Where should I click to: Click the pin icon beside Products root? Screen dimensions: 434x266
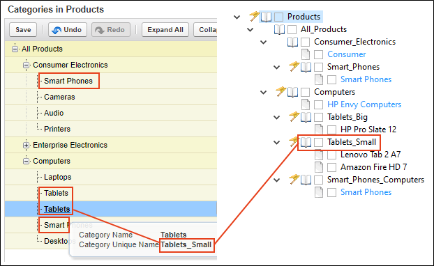click(x=254, y=16)
